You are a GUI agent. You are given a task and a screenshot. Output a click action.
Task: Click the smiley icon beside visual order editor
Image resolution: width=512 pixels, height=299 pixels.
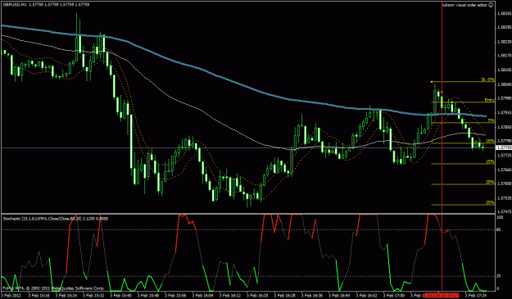[x=492, y=5]
